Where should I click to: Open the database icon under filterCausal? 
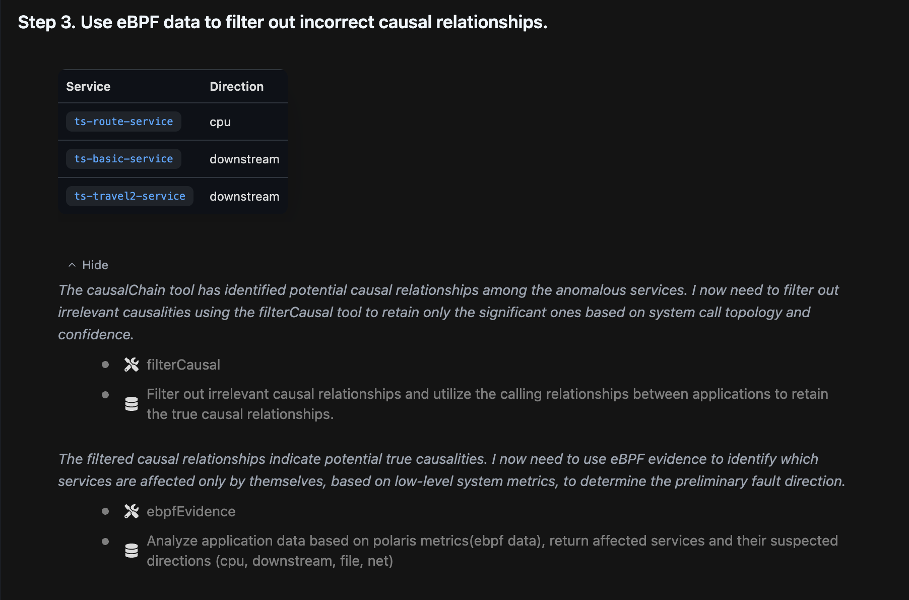tap(131, 404)
